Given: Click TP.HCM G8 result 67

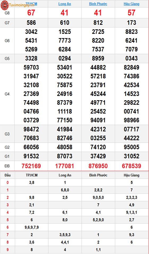Looking at the screenshot, I should 31,13.
